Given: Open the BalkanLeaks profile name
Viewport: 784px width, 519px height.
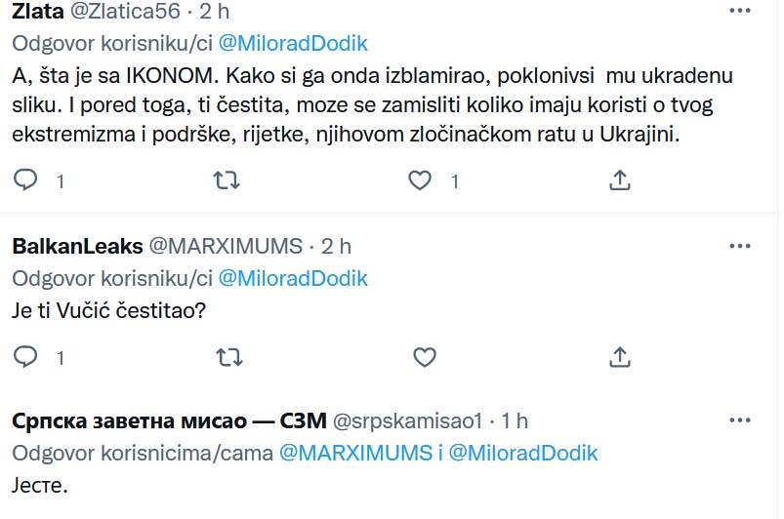Looking at the screenshot, I should point(77,246).
